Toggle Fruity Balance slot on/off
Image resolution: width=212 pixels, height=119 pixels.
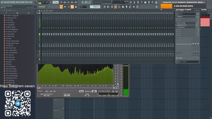[x=196, y=27]
